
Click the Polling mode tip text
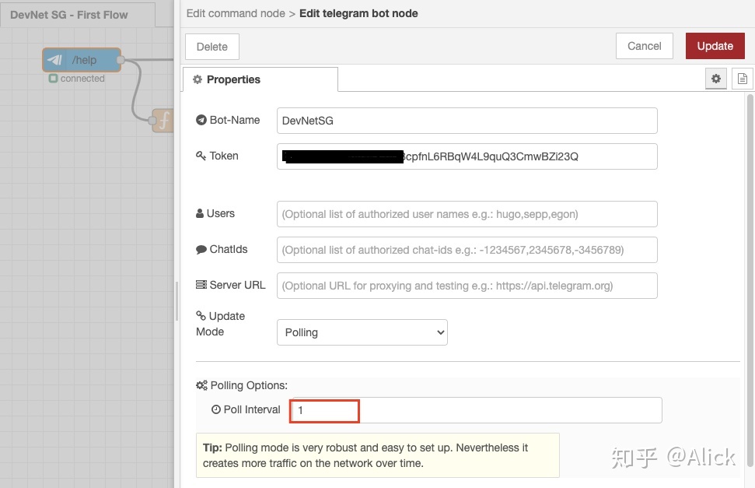(378, 455)
